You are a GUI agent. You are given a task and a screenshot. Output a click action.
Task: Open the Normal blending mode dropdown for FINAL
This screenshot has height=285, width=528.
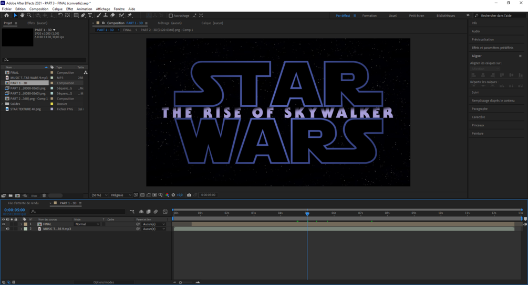pos(87,224)
